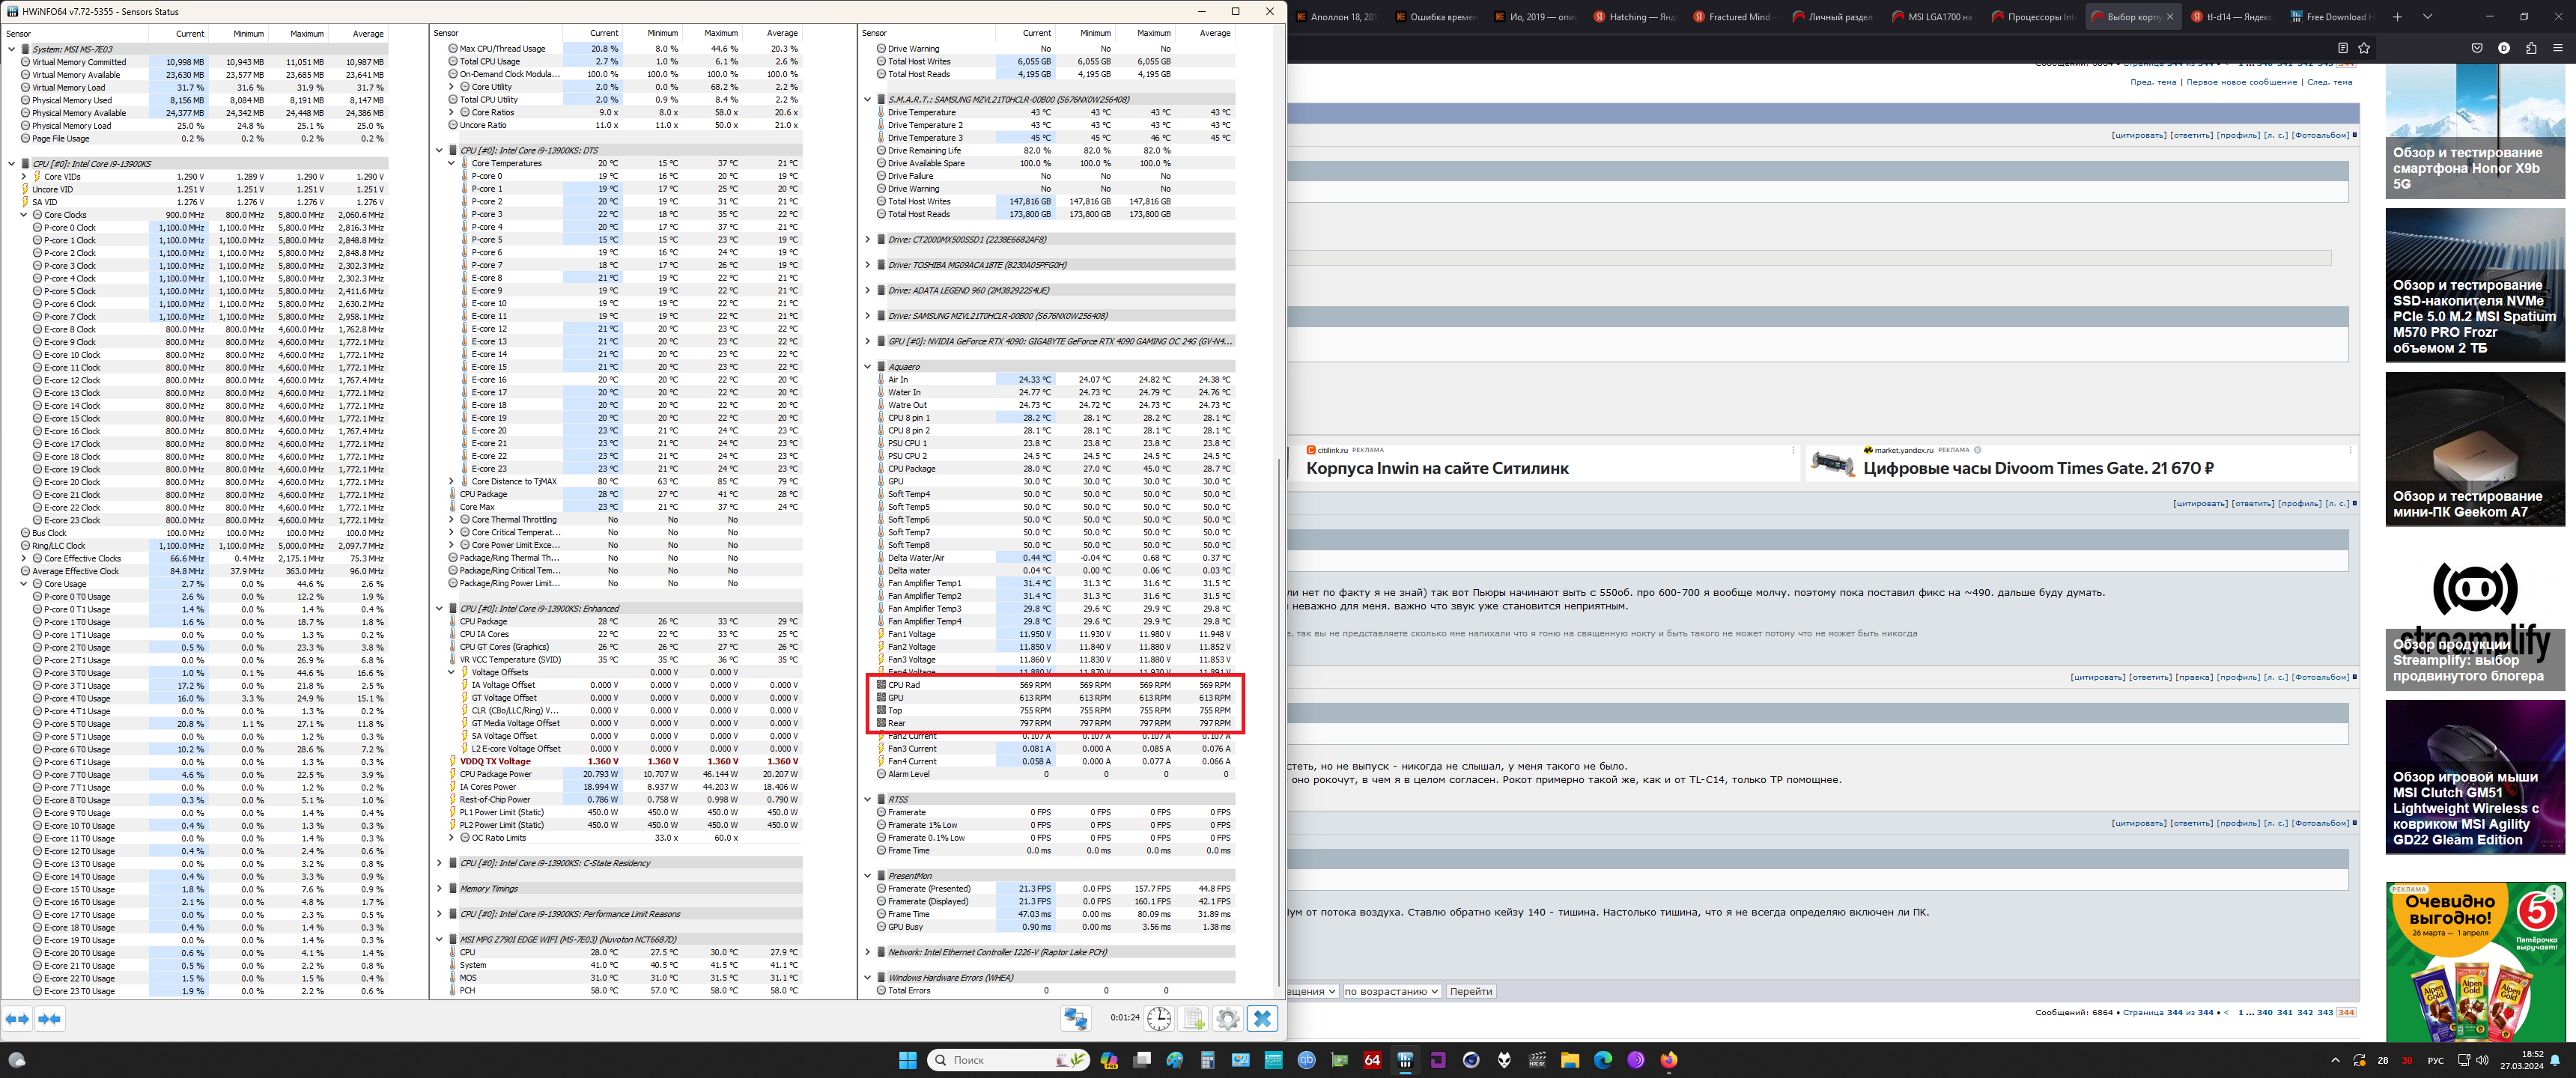Close sensors with the blue X icon
This screenshot has width=2576, height=1078.
[x=1262, y=1018]
